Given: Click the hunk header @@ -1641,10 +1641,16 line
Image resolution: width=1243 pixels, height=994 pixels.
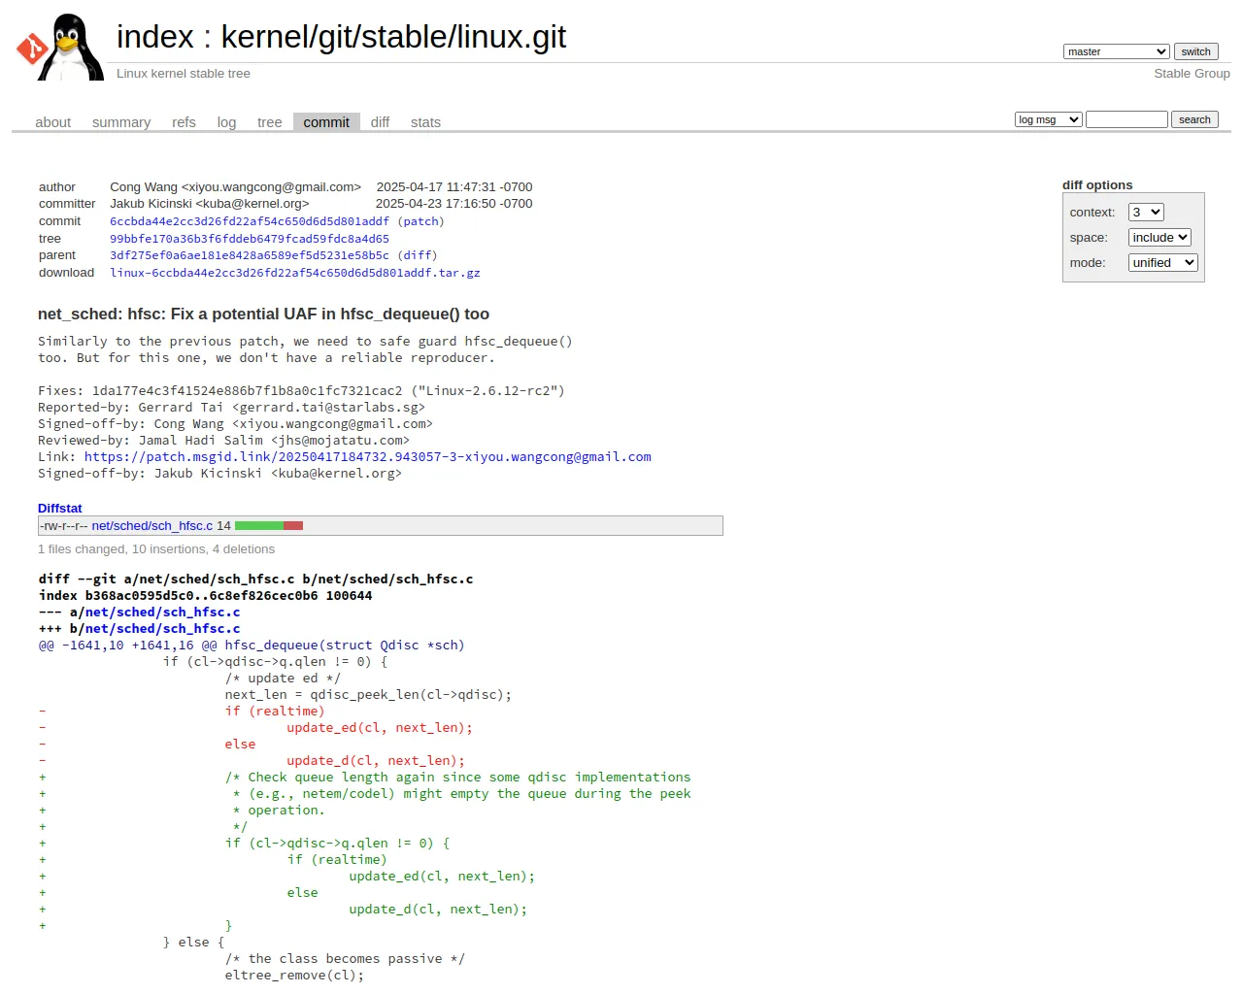Looking at the screenshot, I should click(x=252, y=646).
